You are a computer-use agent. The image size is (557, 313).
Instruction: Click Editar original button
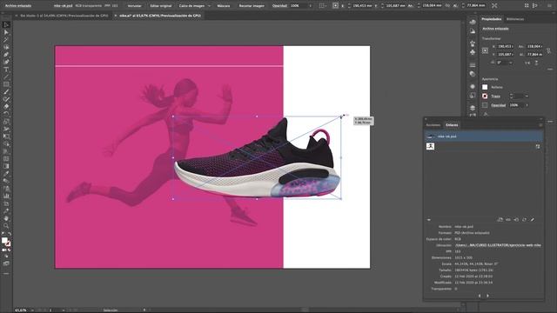(160, 6)
